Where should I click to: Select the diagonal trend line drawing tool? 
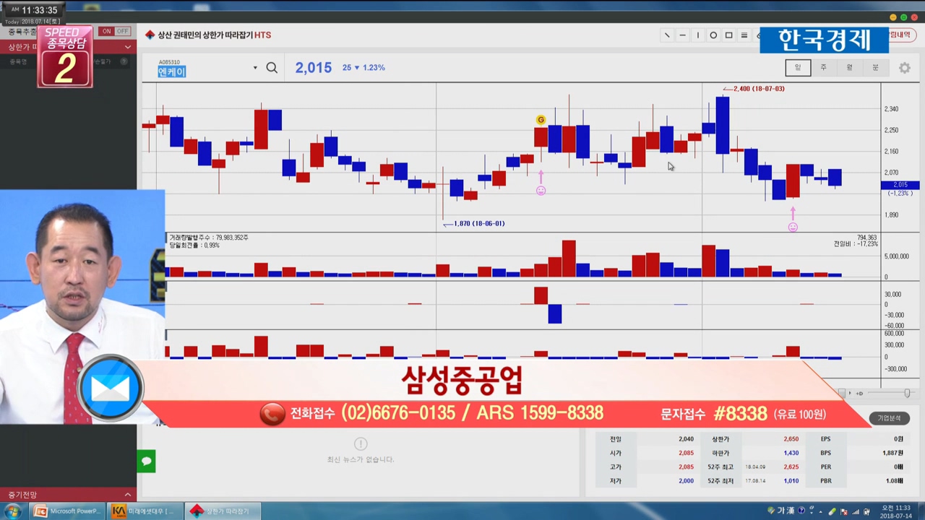click(x=666, y=35)
